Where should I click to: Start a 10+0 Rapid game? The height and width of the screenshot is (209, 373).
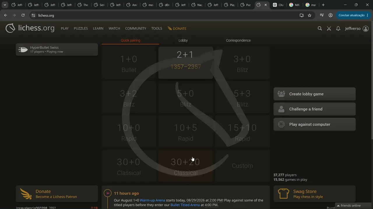click(129, 131)
